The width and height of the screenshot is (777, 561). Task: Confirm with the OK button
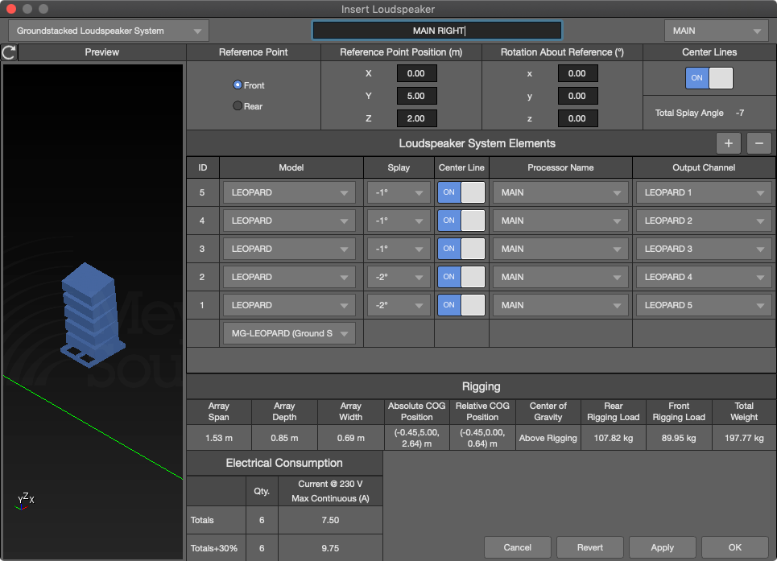click(x=734, y=547)
